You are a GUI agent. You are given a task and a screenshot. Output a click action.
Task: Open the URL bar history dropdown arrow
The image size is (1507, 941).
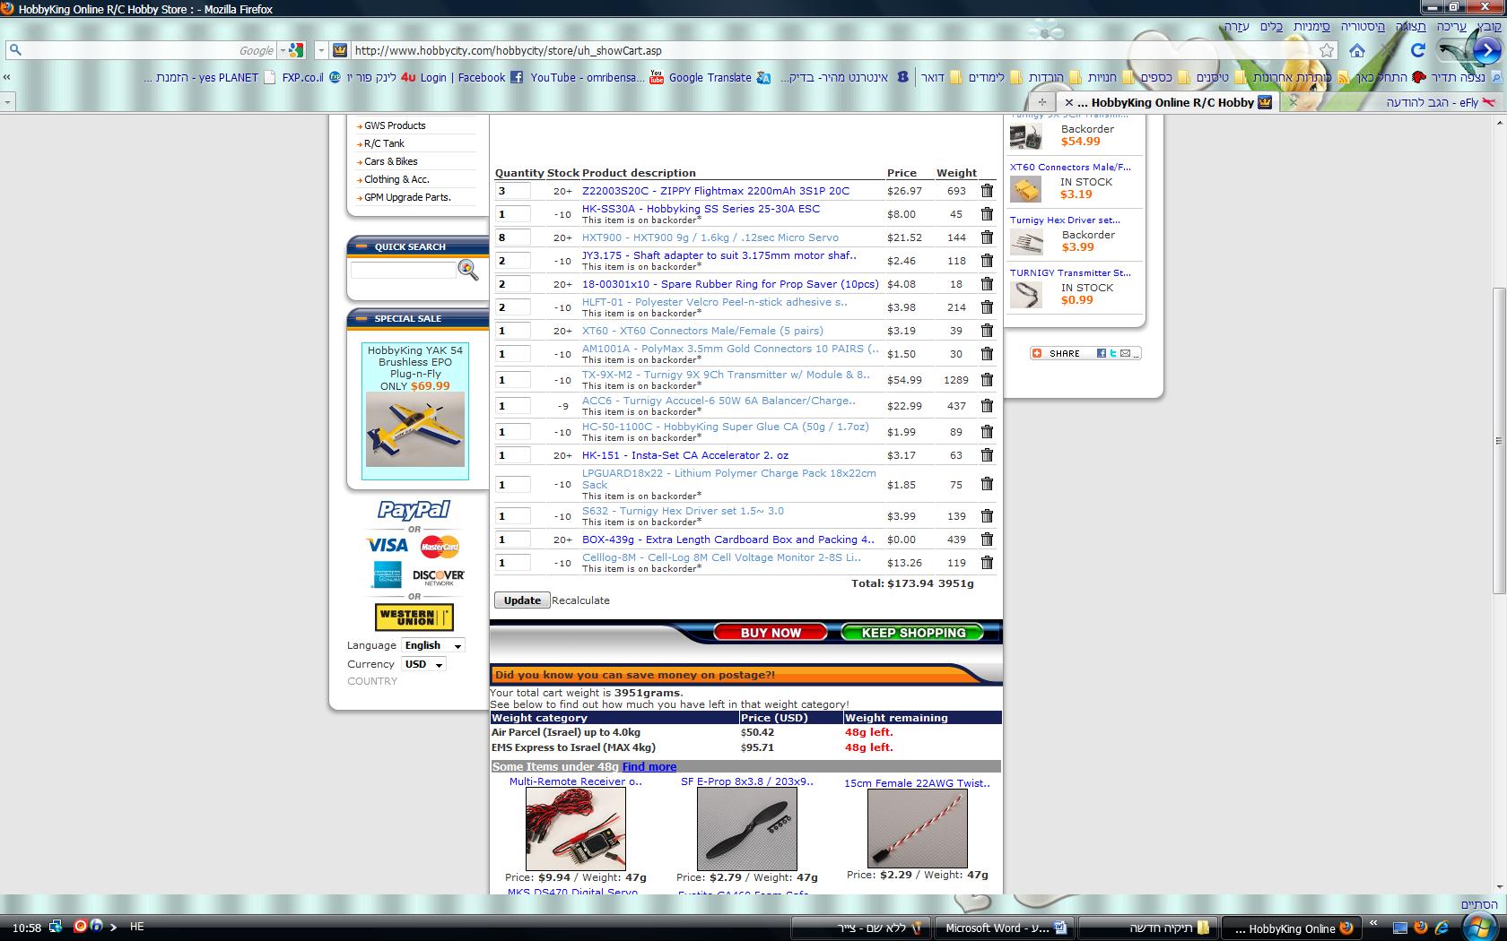321,51
